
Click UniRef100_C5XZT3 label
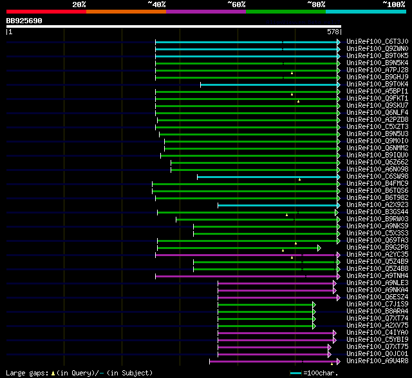377,127
